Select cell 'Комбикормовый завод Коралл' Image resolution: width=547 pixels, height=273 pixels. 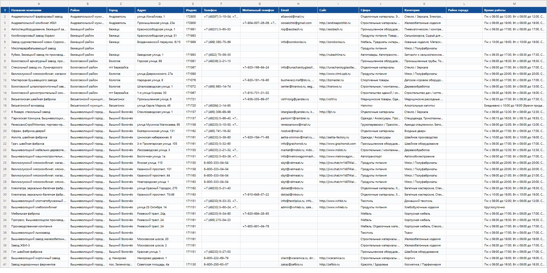tap(39, 36)
